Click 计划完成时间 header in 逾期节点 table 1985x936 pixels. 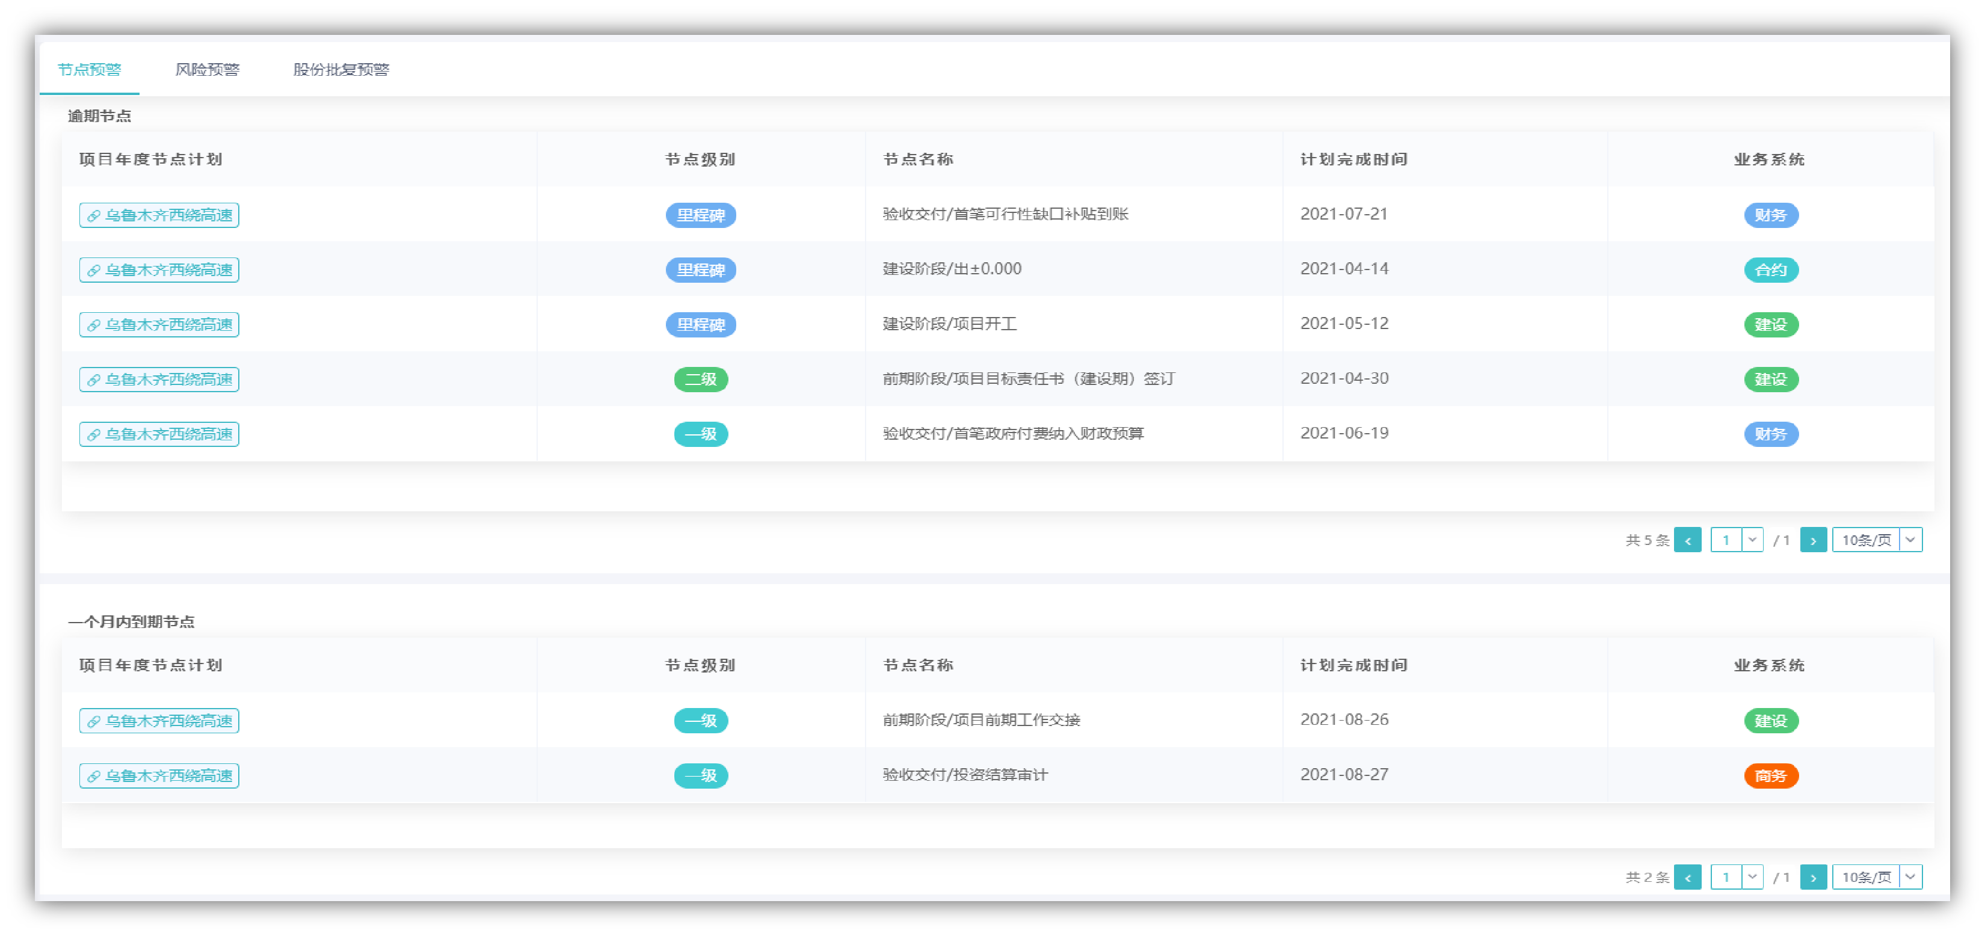(x=1354, y=159)
